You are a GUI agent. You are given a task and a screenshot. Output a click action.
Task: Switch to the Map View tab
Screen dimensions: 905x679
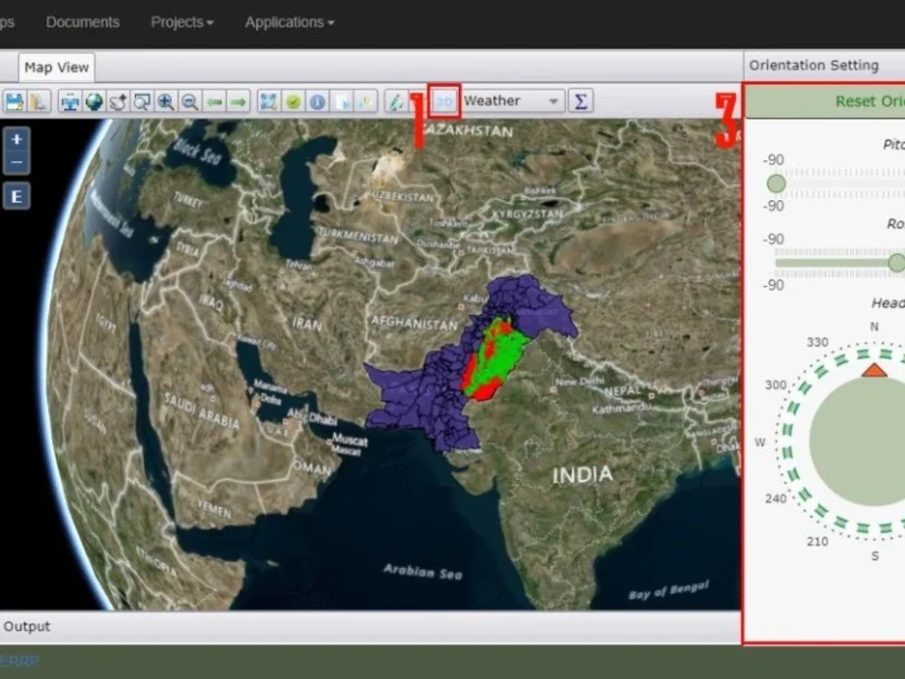coord(56,67)
